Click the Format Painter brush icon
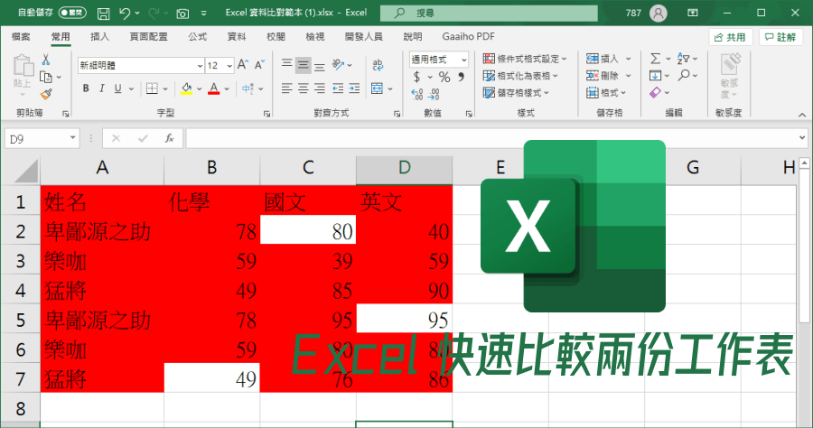This screenshot has width=813, height=428. [46, 94]
